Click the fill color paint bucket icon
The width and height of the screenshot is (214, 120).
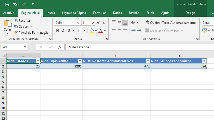click(x=92, y=31)
